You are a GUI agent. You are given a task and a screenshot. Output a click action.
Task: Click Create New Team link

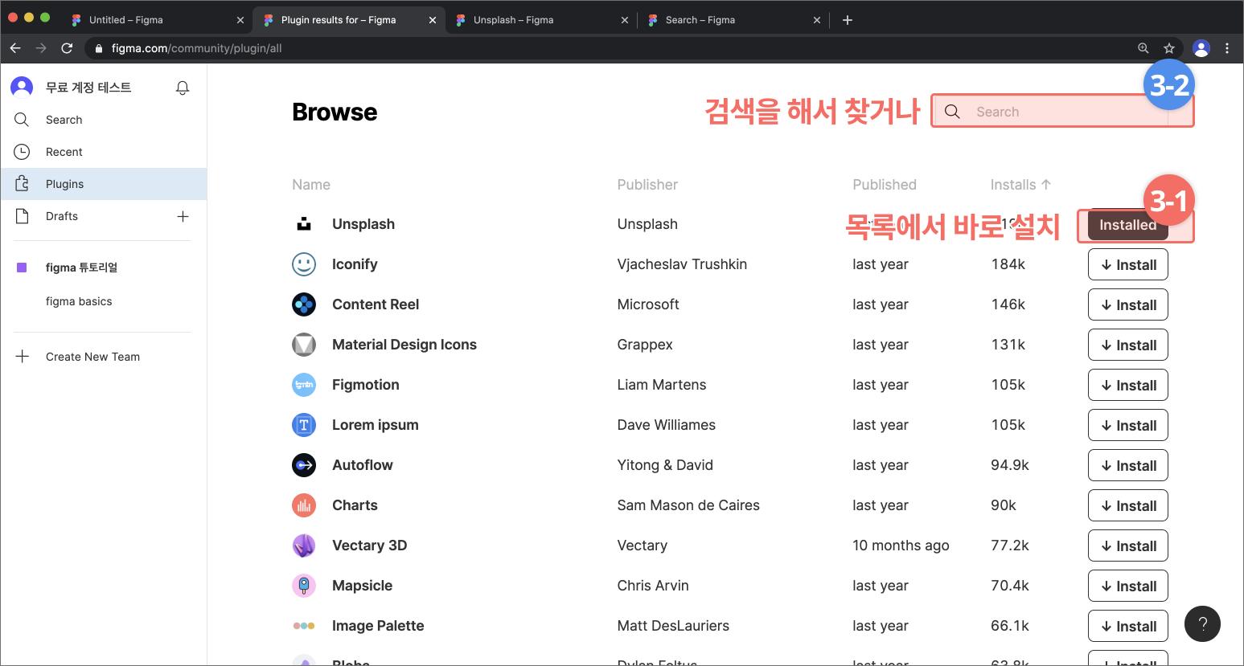(x=92, y=357)
